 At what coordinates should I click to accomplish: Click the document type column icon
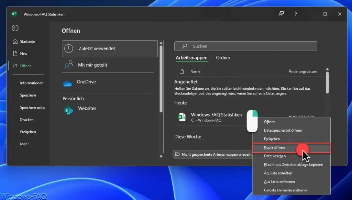coord(181,71)
